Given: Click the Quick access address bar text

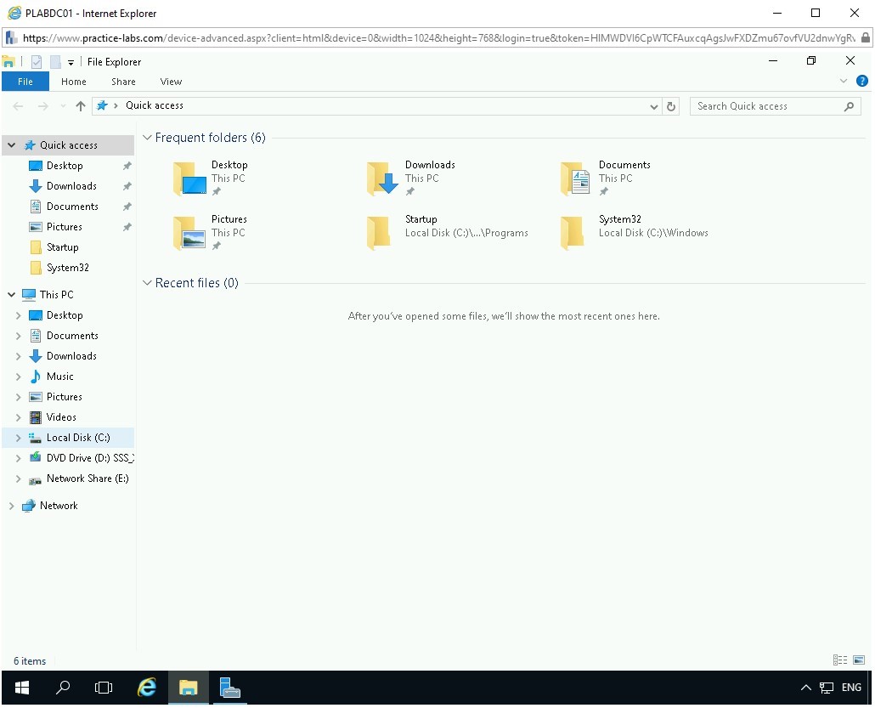Looking at the screenshot, I should pyautogui.click(x=155, y=105).
